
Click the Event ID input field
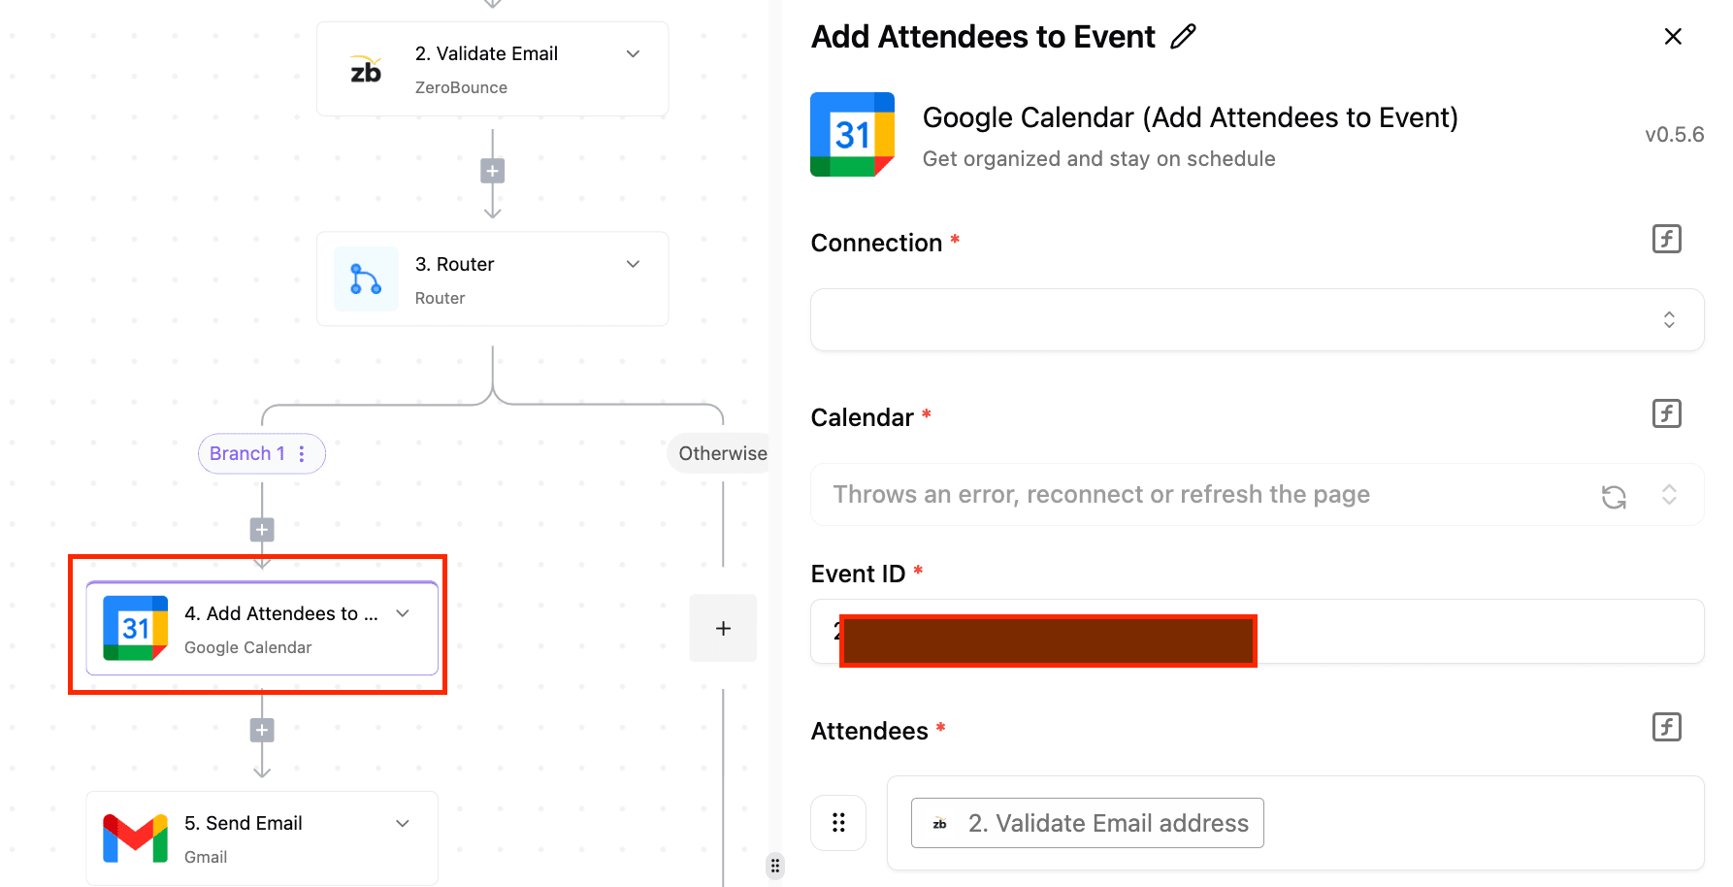click(x=1257, y=632)
